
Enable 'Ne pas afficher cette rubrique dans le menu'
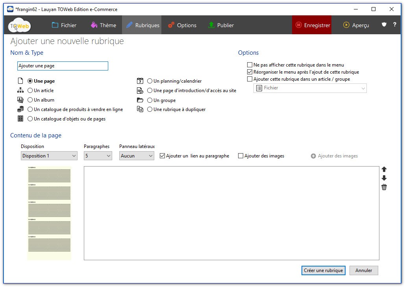pyautogui.click(x=250, y=65)
